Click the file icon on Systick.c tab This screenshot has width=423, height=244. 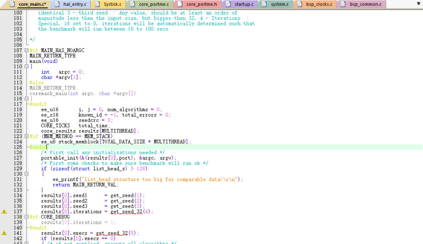pos(97,4)
